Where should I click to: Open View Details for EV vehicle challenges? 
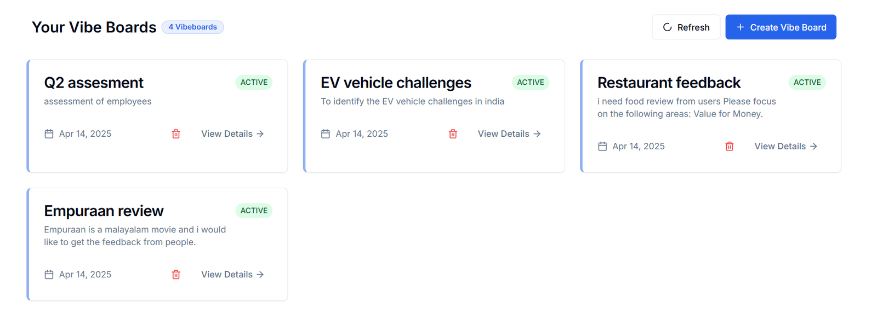509,134
